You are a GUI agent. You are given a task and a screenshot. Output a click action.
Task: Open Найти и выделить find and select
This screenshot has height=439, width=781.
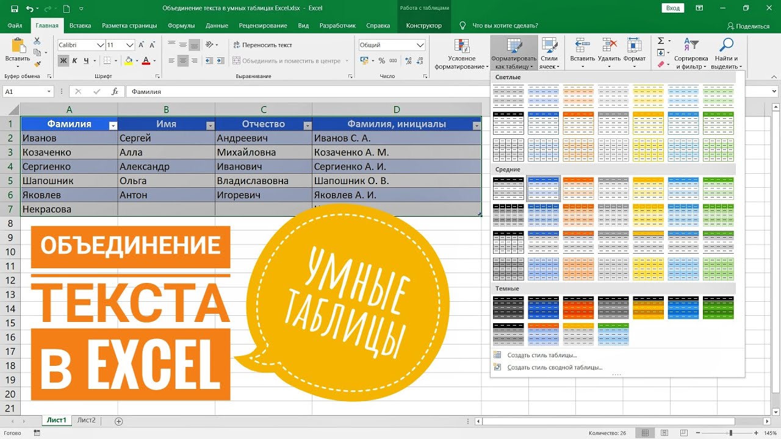[x=725, y=54]
